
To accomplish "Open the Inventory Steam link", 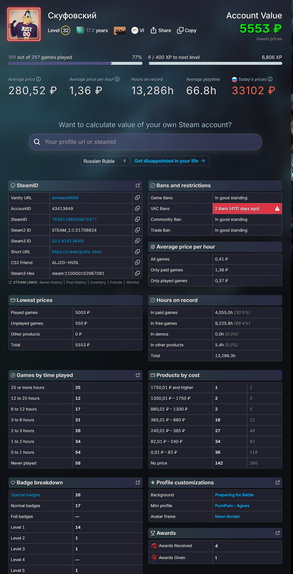I will [98, 282].
